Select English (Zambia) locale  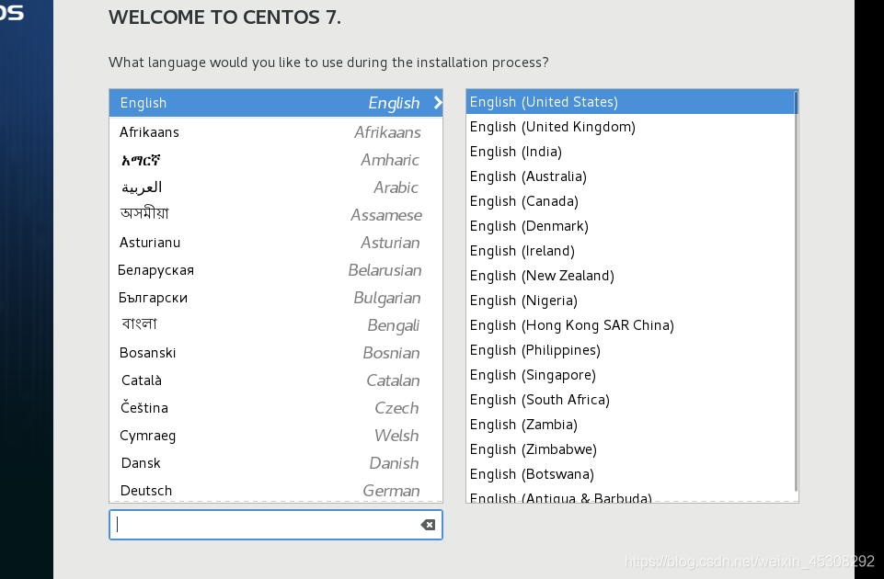(630, 424)
